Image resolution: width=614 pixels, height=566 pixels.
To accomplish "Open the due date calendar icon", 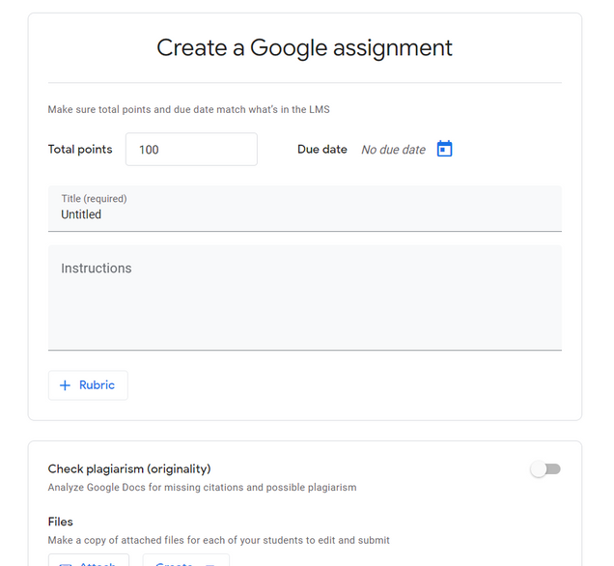I will (444, 149).
